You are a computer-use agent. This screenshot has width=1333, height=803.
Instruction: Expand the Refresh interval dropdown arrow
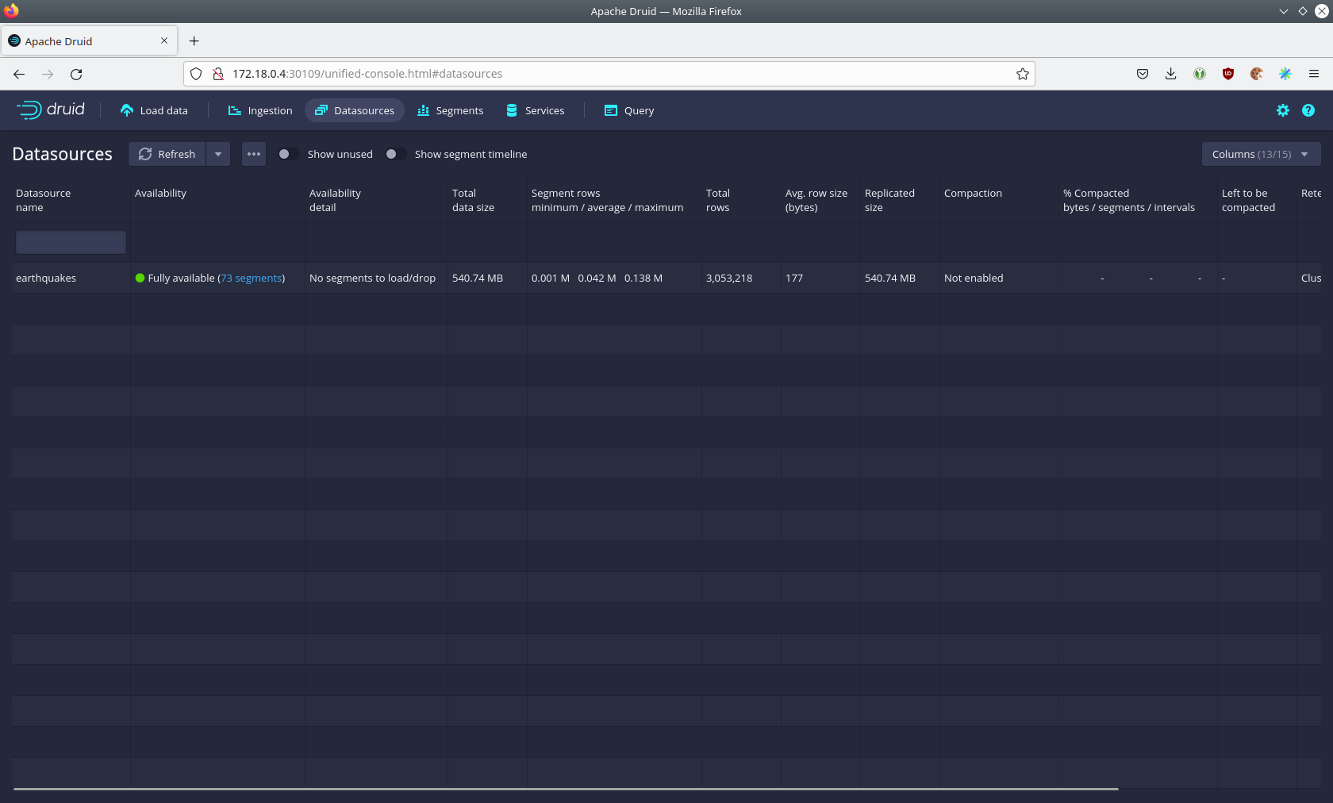click(218, 154)
